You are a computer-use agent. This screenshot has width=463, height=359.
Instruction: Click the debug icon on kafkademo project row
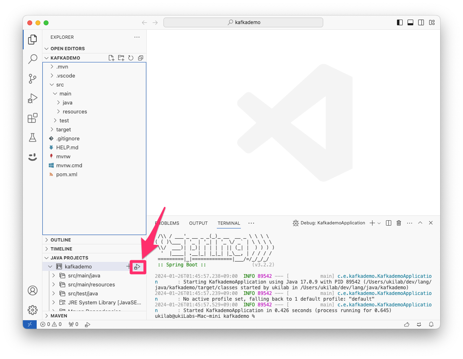click(x=137, y=267)
